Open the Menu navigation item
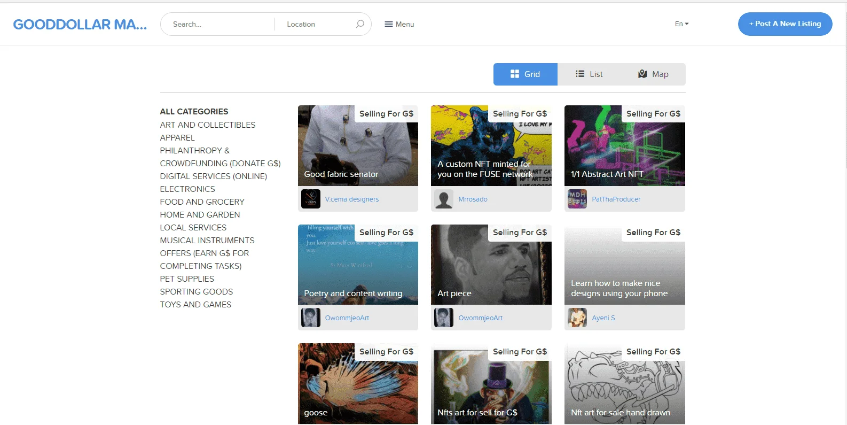The image size is (847, 425). tap(399, 24)
